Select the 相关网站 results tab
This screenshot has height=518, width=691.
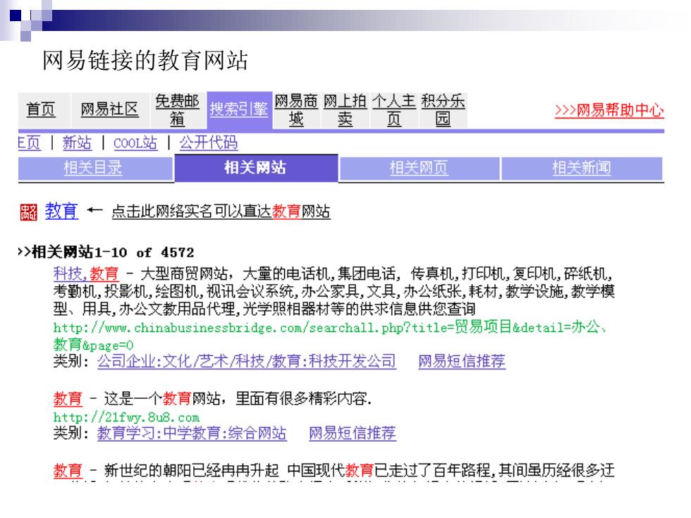coord(255,168)
